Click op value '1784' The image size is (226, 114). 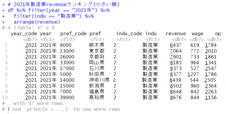211,45
